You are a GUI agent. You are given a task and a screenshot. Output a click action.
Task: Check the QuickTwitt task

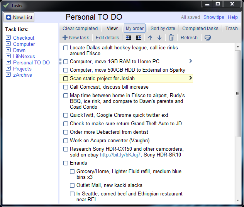coord(66,115)
